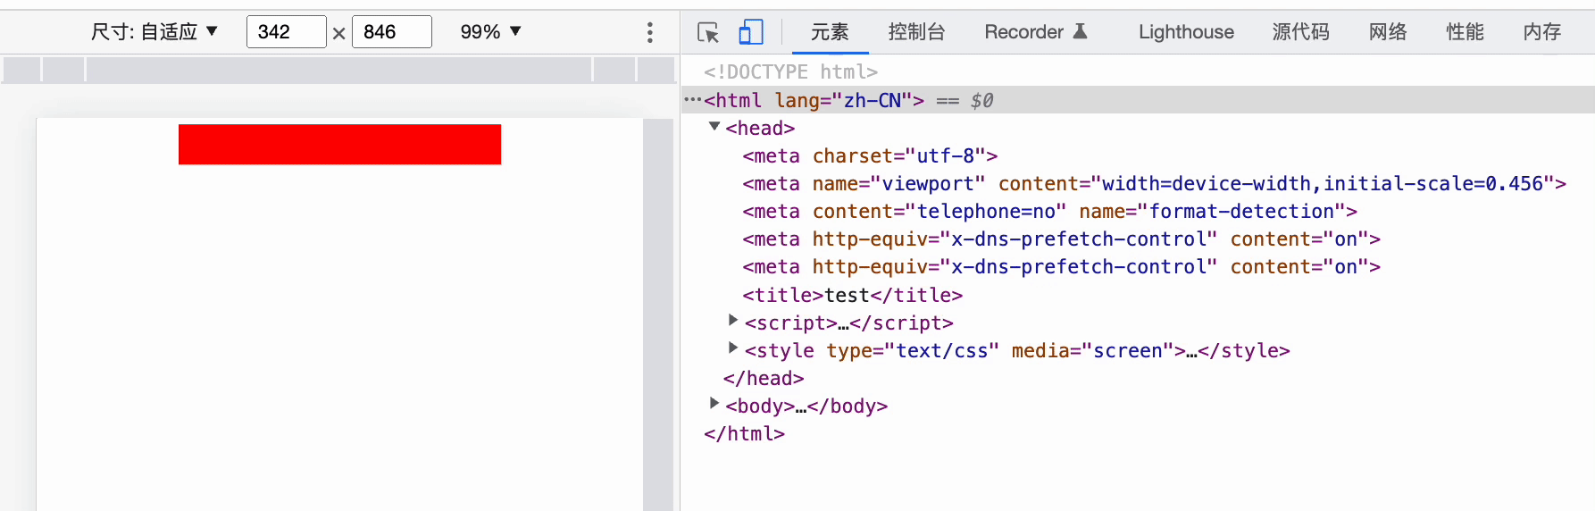1595x511 pixels.
Task: Switch to the 网络 tab
Action: point(1388,32)
